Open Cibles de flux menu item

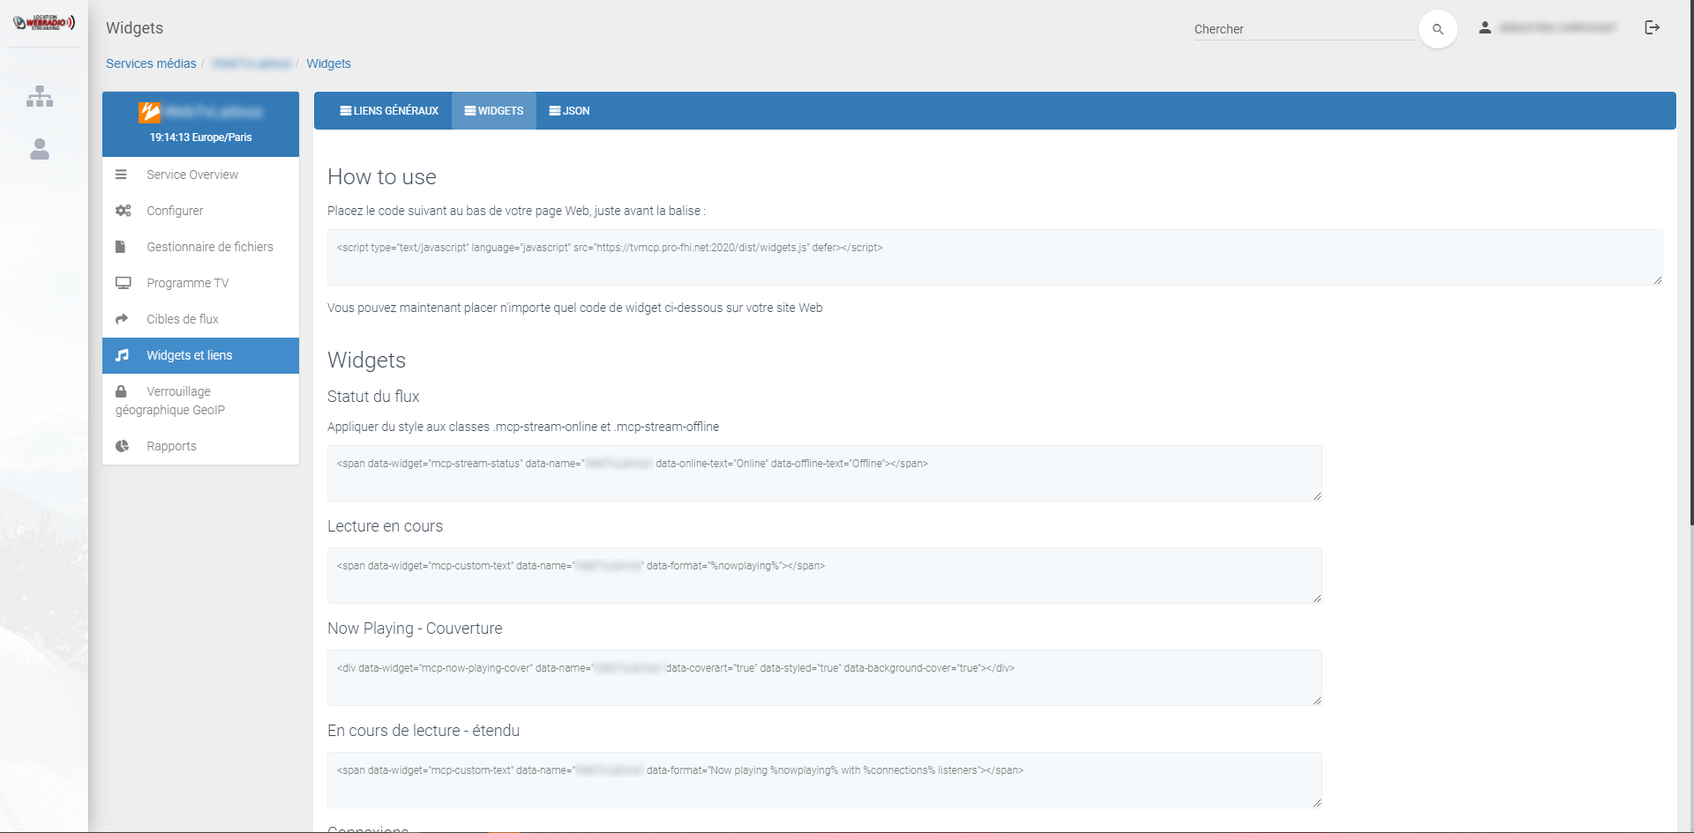click(x=201, y=319)
